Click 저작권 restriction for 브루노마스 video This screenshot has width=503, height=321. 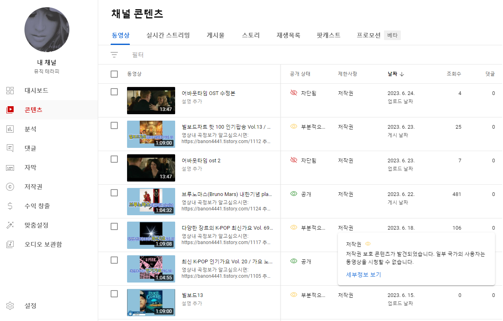pyautogui.click(x=345, y=194)
